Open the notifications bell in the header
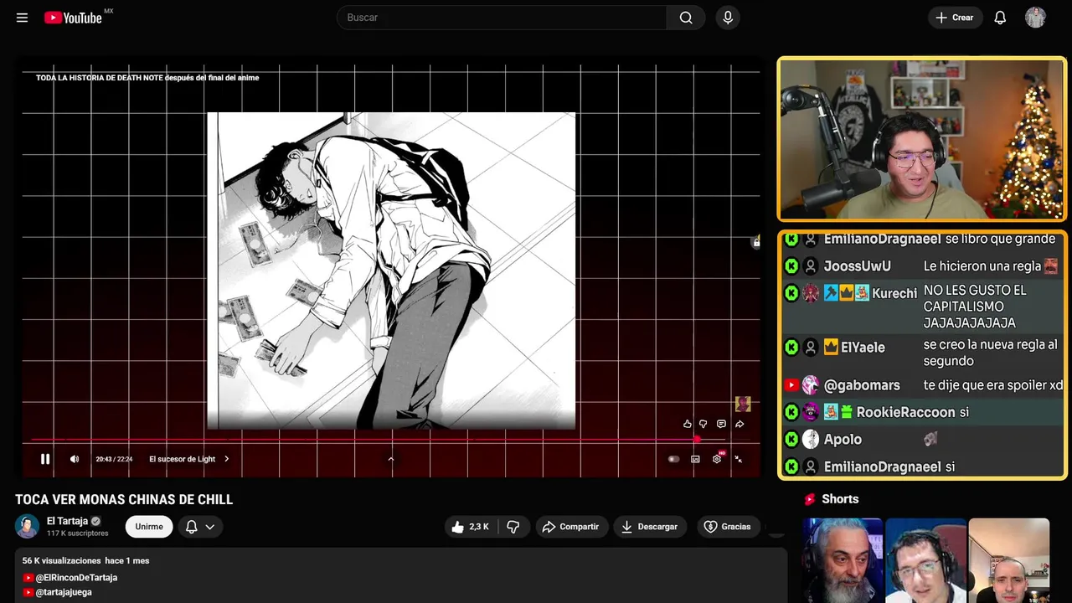The image size is (1072, 603). tap(1000, 18)
